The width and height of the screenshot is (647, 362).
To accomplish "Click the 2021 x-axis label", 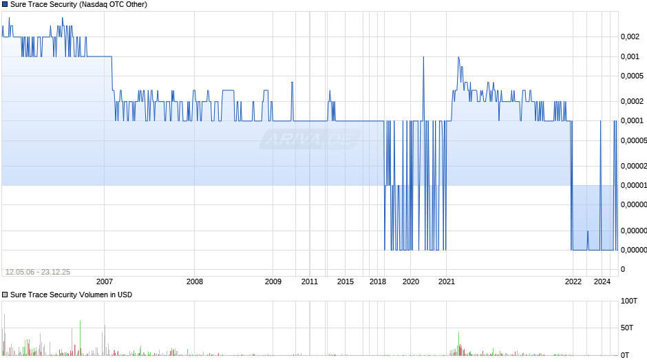I will click(447, 281).
